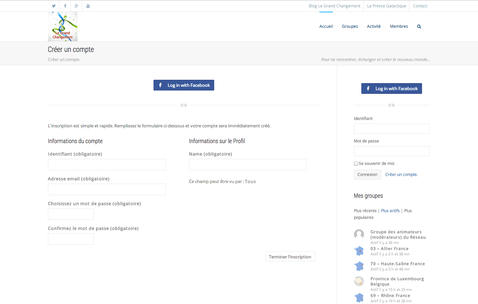This screenshot has width=478, height=304.
Task: Click sidebar Log in with Facebook button
Action: pos(392,88)
